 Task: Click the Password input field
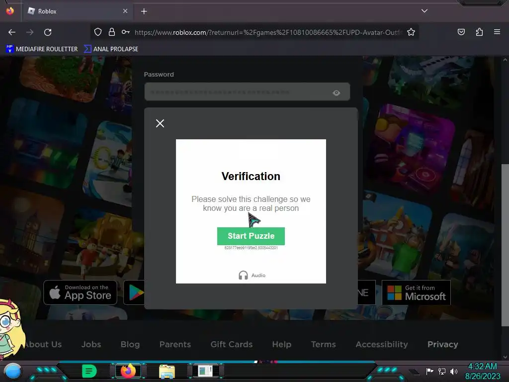click(247, 92)
